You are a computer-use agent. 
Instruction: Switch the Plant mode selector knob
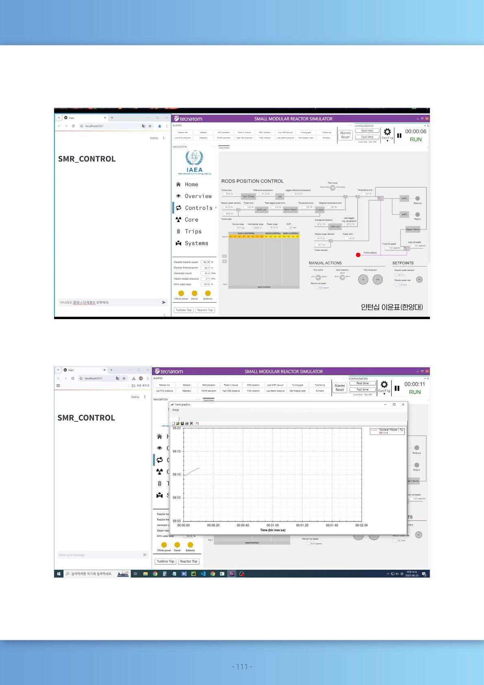[333, 188]
